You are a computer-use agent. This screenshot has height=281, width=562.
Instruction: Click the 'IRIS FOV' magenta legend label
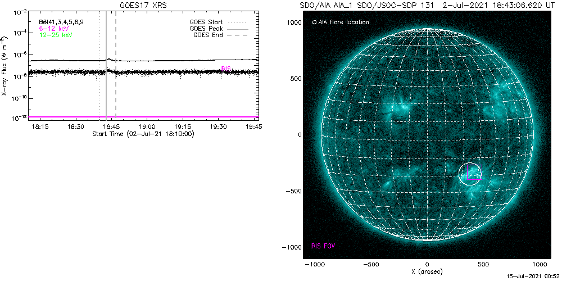[323, 246]
